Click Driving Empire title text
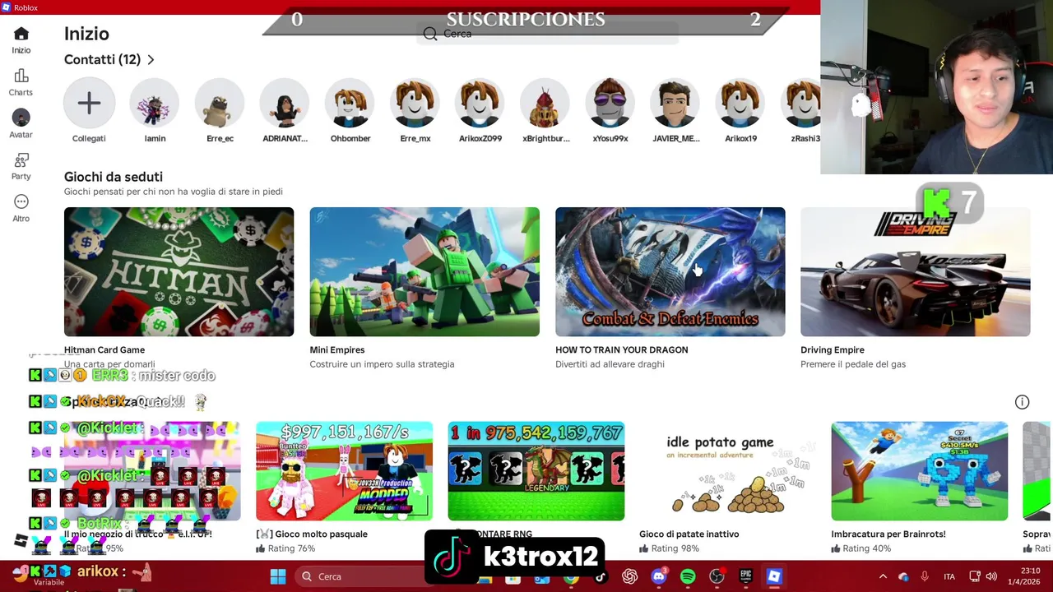The image size is (1053, 592). click(833, 350)
